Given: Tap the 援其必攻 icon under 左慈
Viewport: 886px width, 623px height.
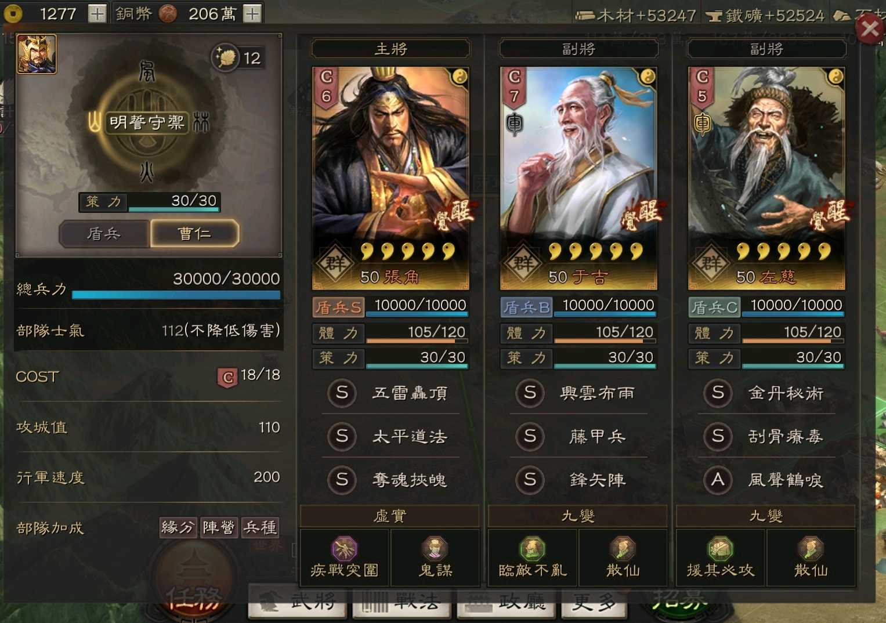Looking at the screenshot, I should click(720, 549).
